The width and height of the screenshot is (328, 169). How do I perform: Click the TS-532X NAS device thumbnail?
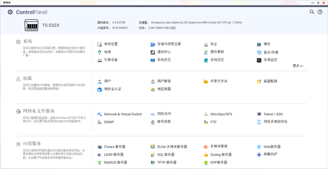(31, 25)
